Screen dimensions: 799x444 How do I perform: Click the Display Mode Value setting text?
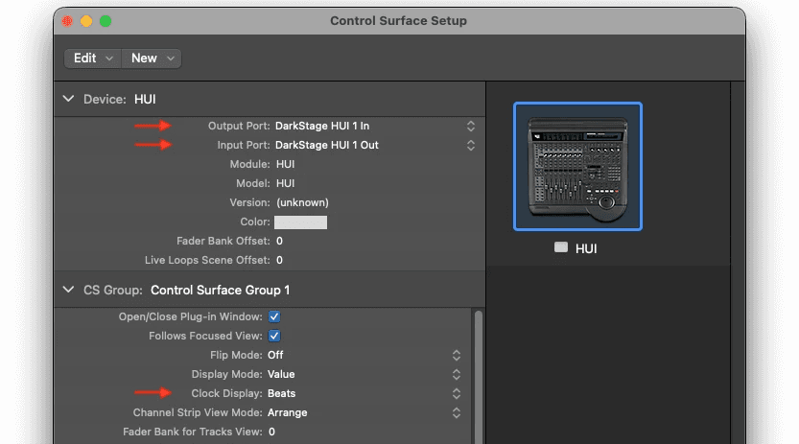coord(281,374)
